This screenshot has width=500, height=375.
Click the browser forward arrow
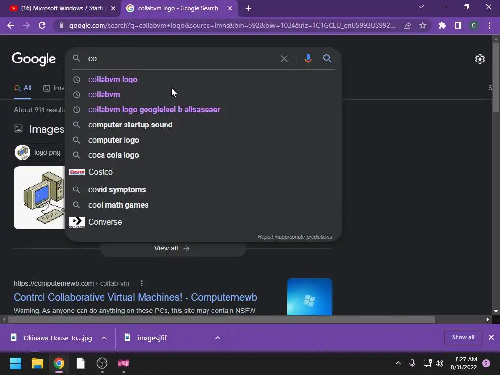coord(26,25)
